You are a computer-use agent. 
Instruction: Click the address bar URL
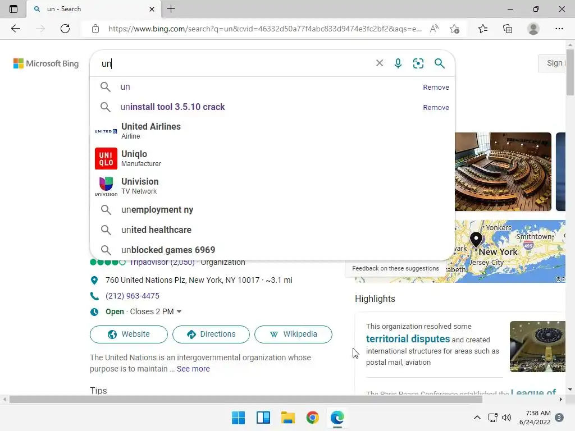265,29
